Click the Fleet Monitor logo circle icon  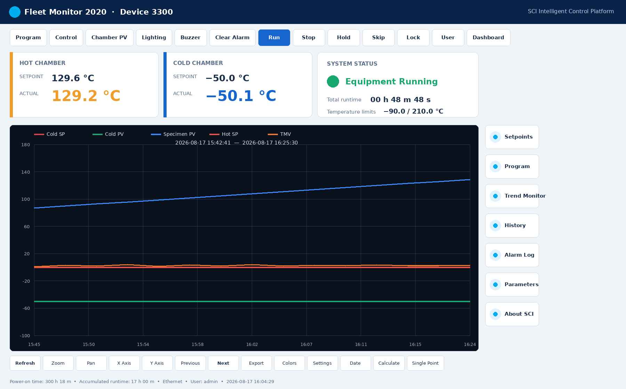pyautogui.click(x=15, y=12)
